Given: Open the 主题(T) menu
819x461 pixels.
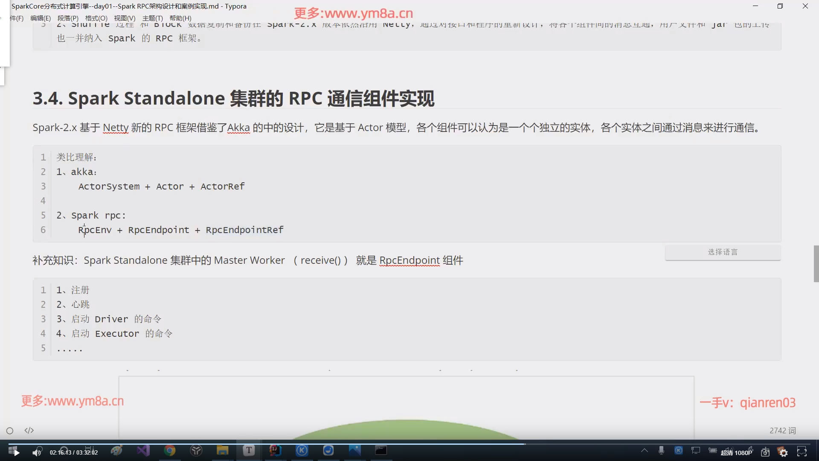Looking at the screenshot, I should pyautogui.click(x=152, y=18).
